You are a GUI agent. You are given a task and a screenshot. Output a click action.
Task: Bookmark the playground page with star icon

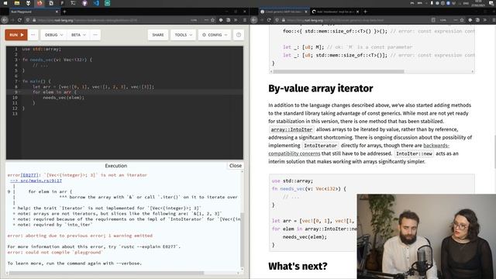[212, 20]
